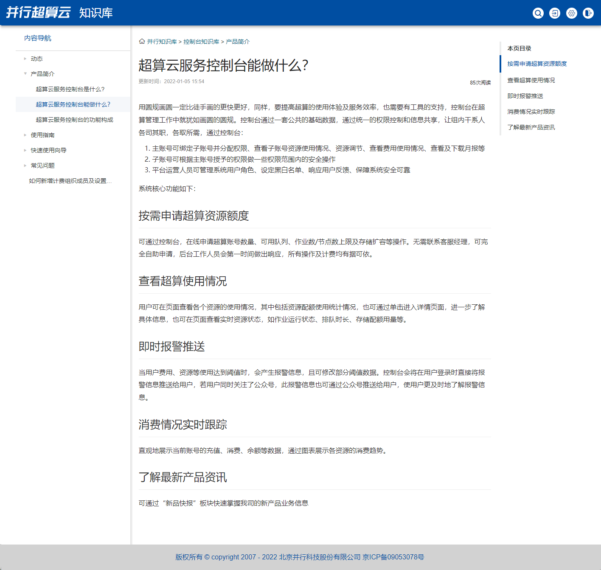Click list item 3 about 平台运营人员

(x=281, y=170)
